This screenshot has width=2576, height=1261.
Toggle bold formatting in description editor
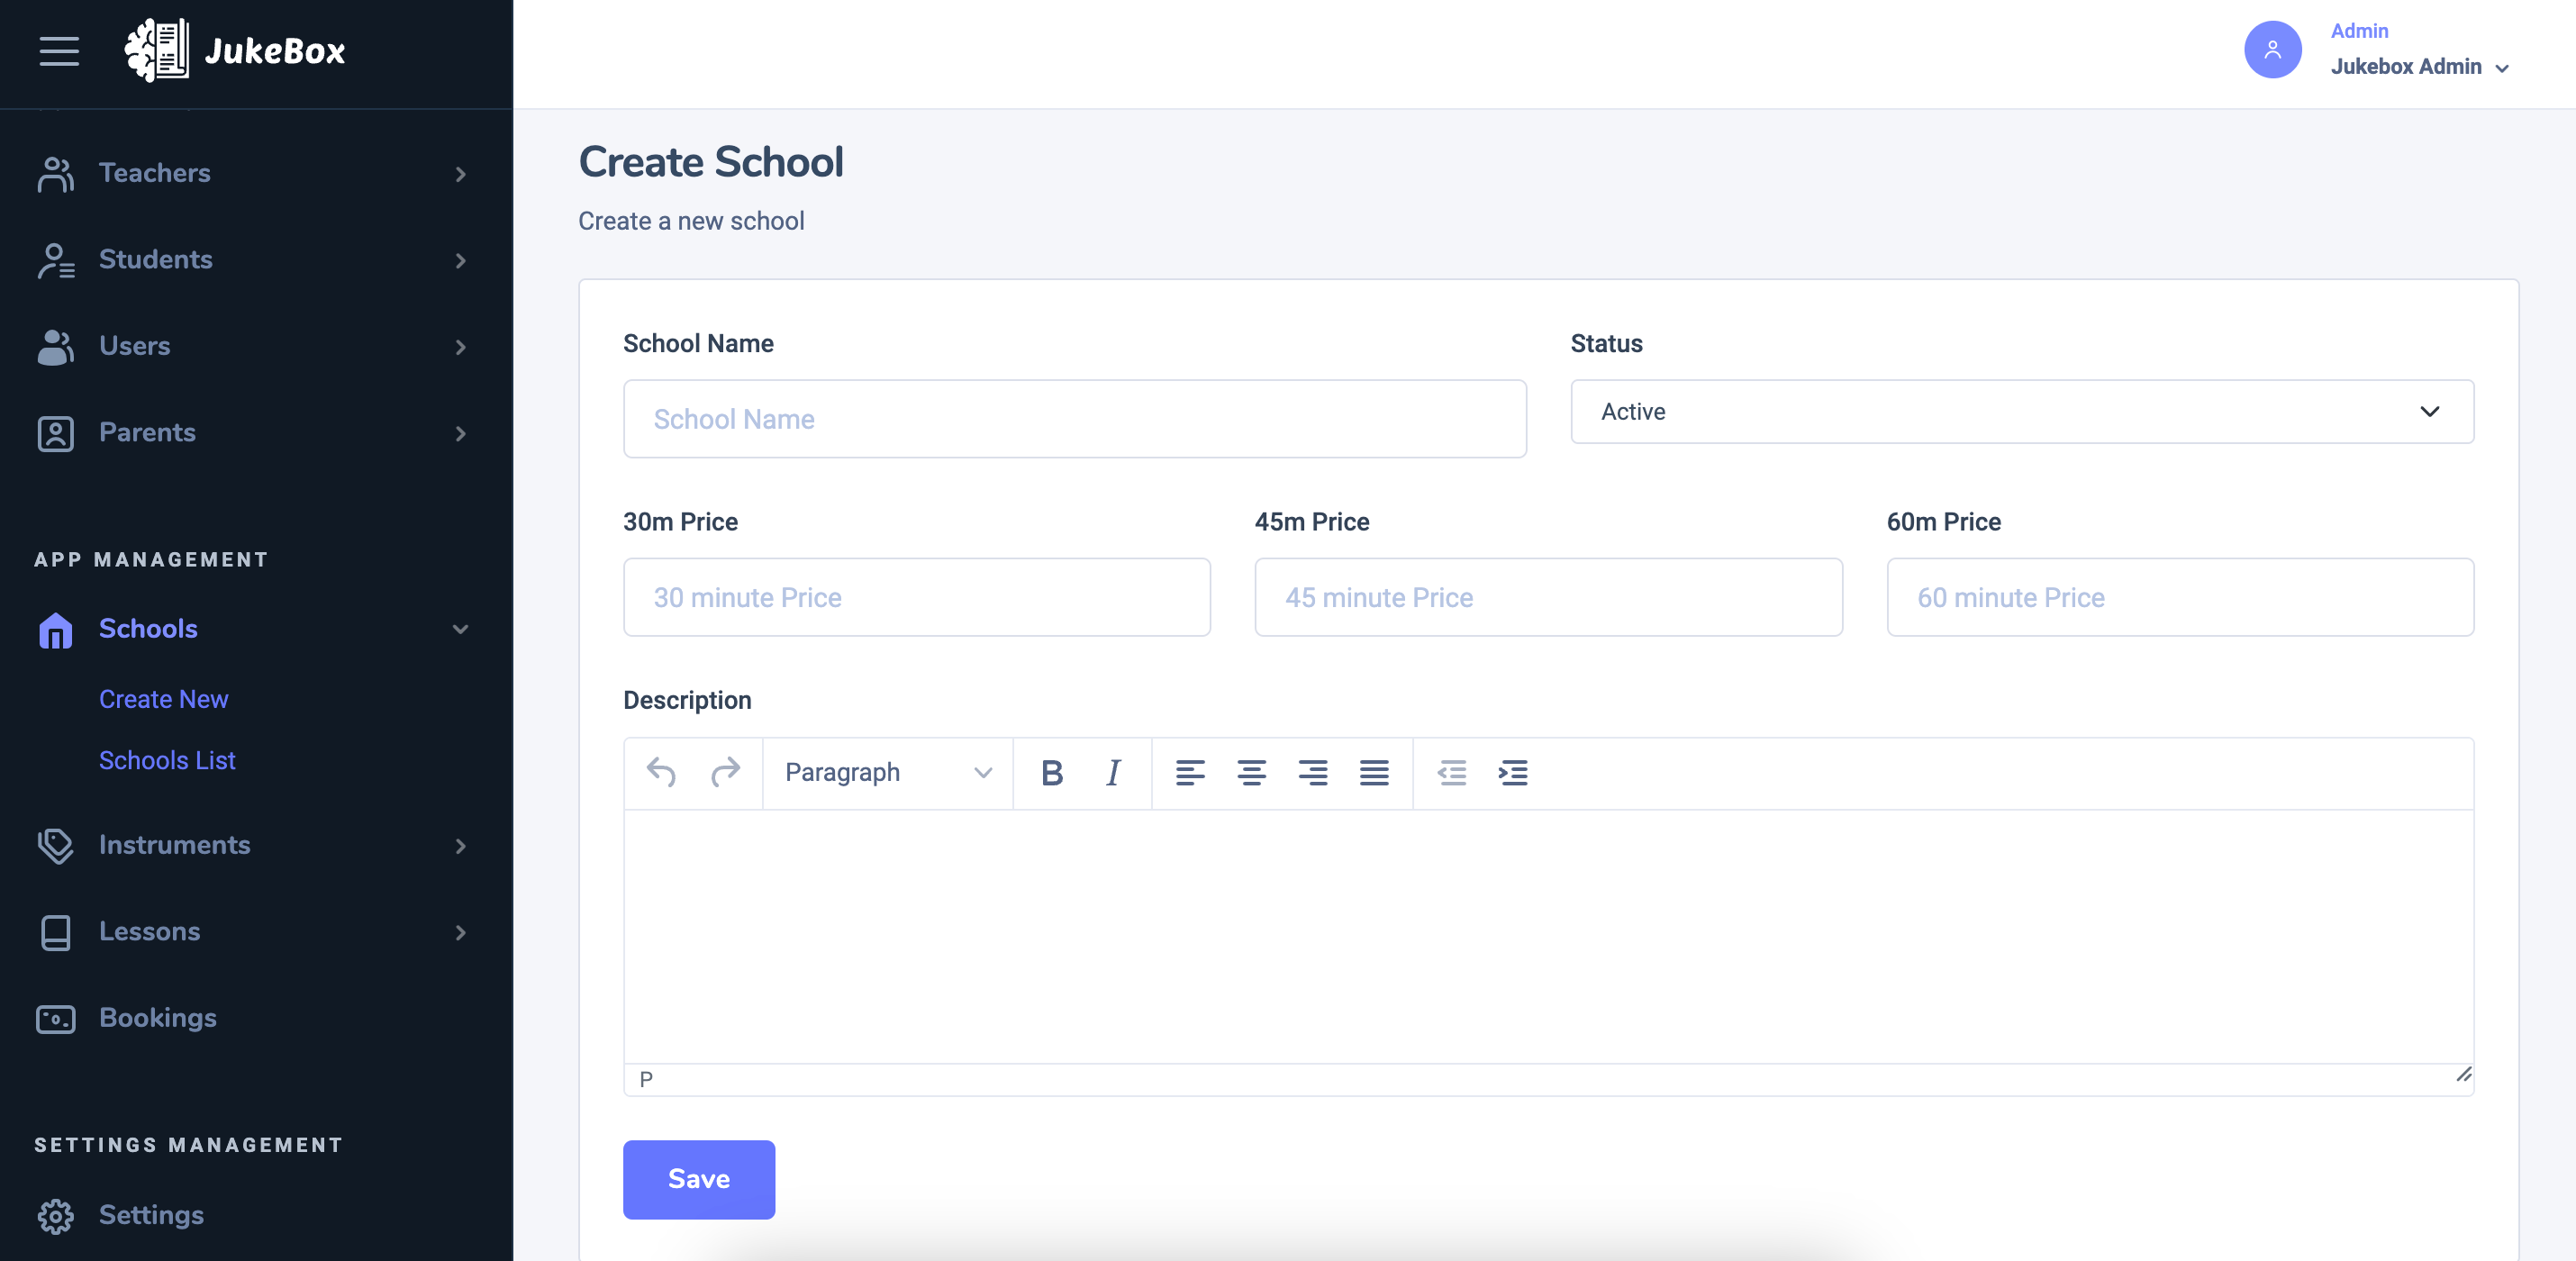click(x=1051, y=772)
